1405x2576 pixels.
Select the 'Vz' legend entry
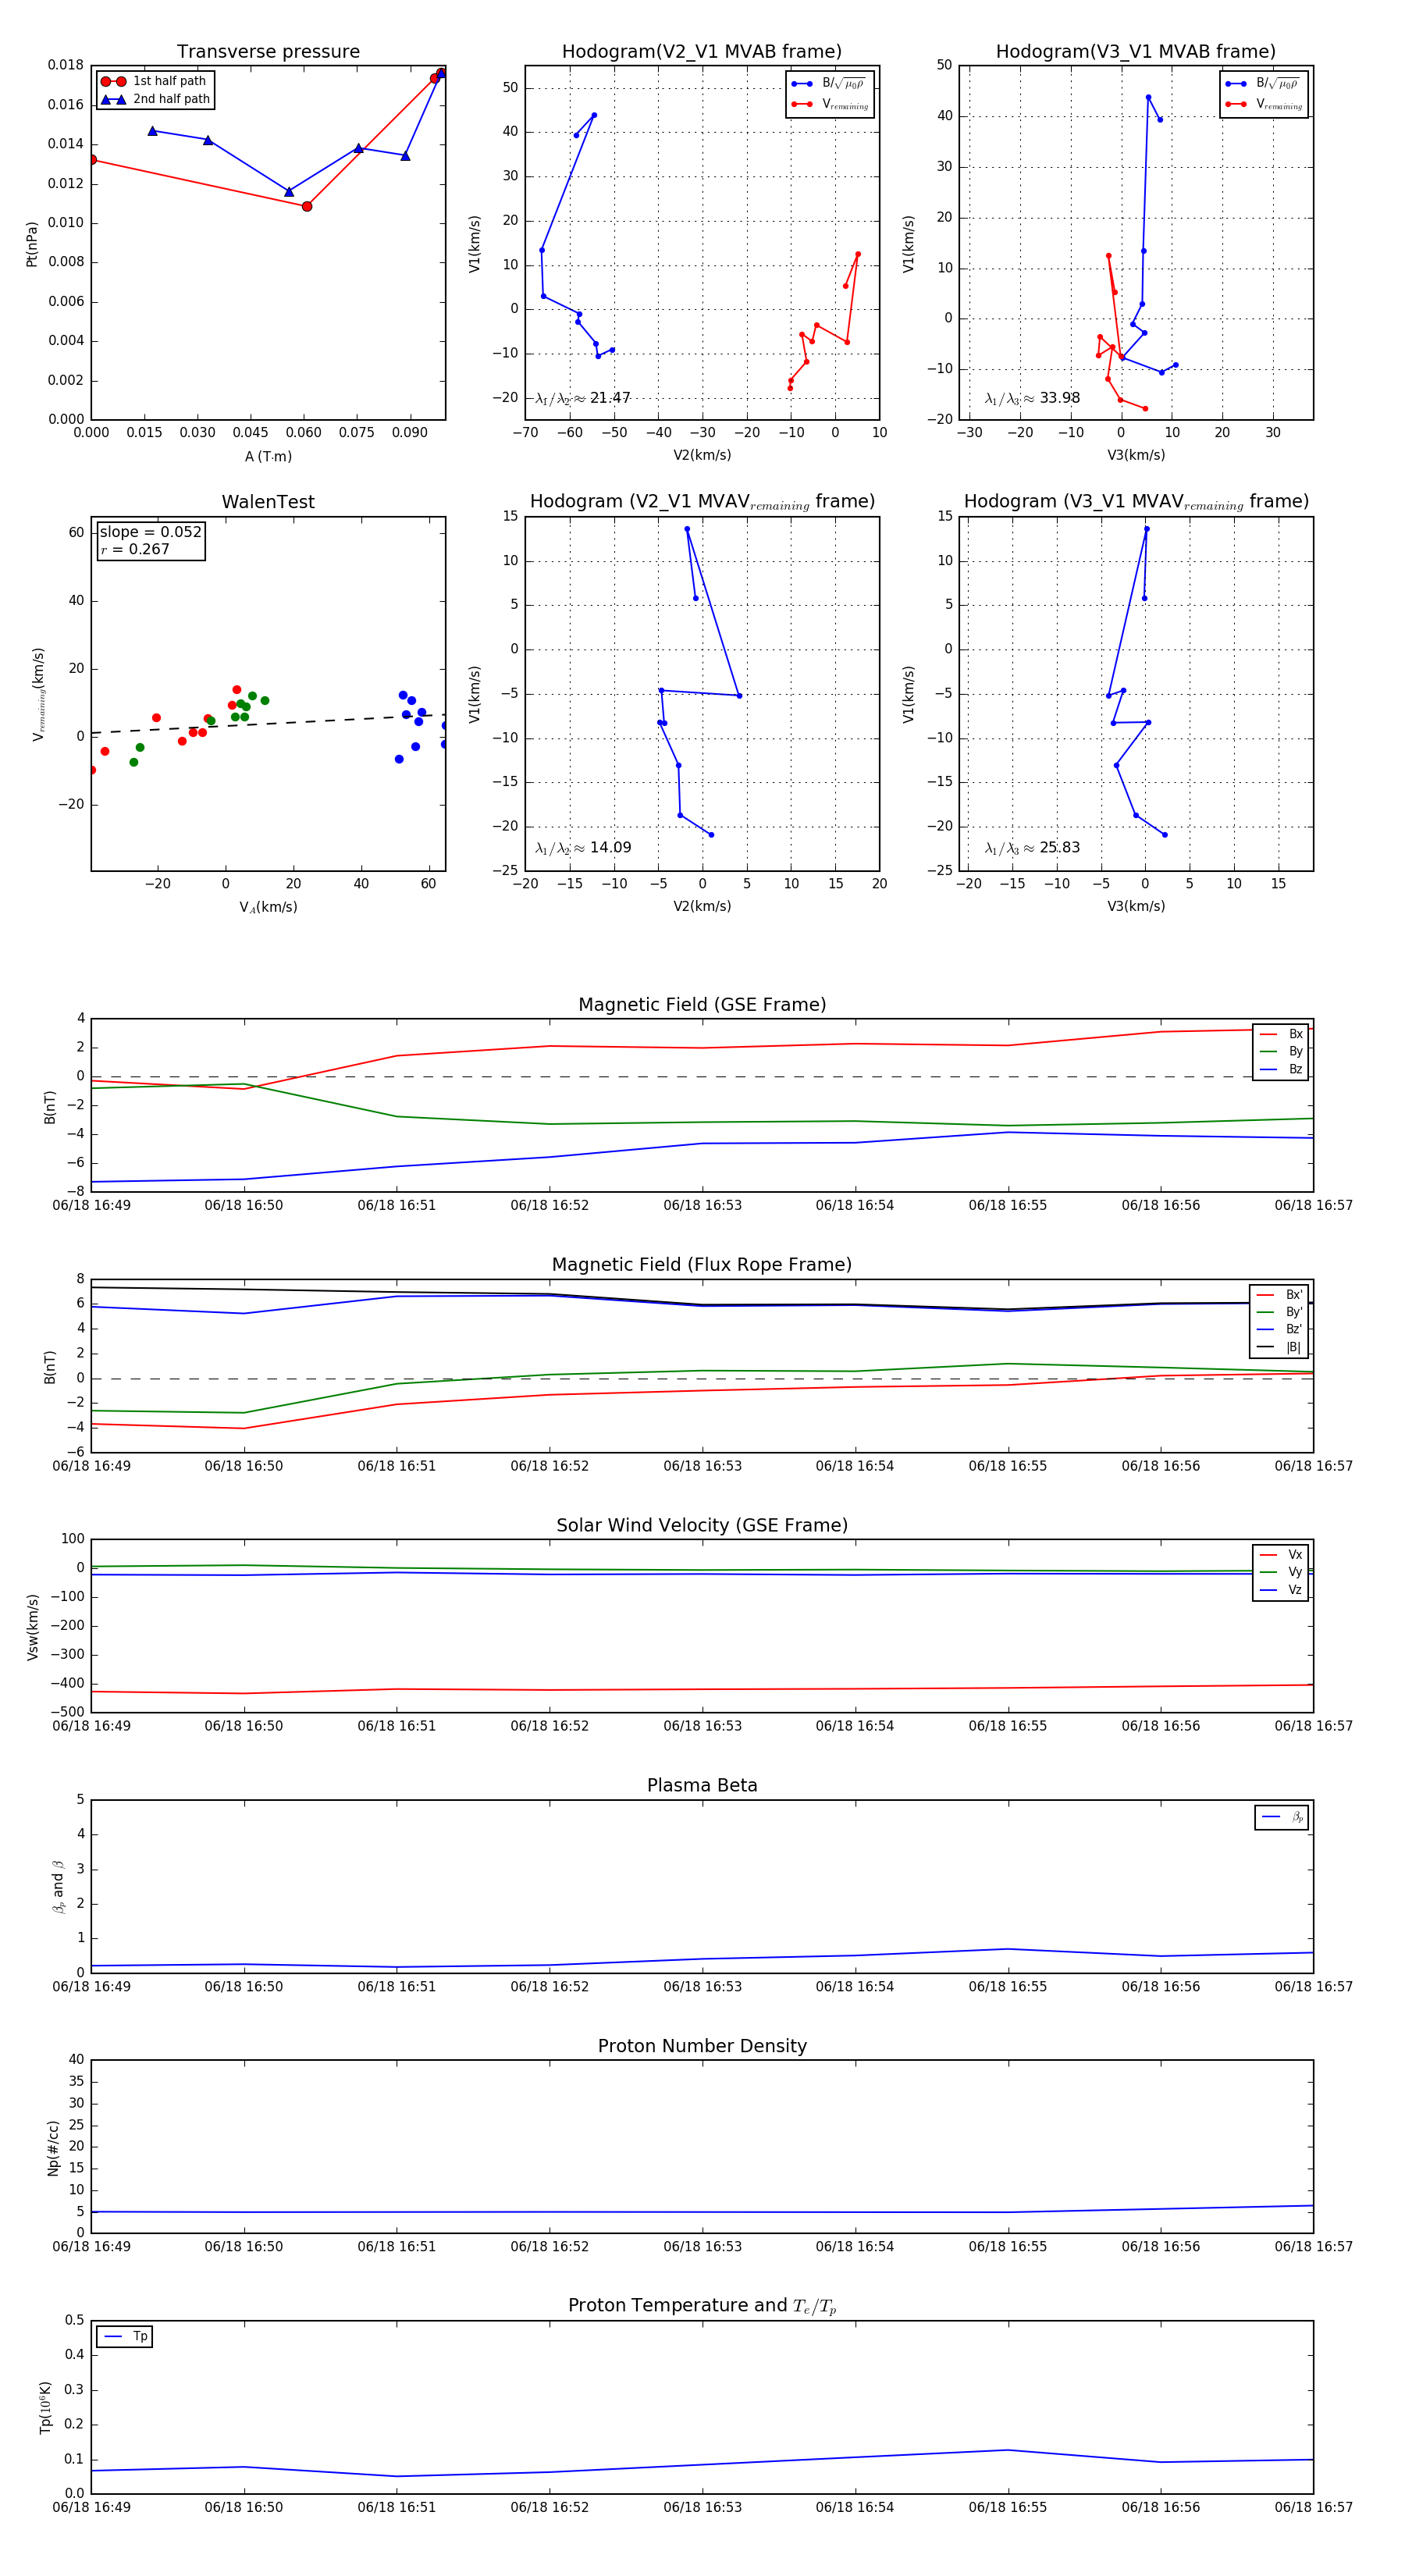click(x=1281, y=1590)
